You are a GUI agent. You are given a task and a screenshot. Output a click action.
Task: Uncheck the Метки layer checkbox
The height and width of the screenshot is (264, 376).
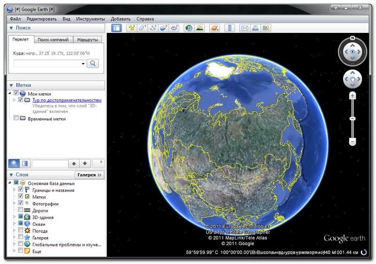click(x=21, y=196)
